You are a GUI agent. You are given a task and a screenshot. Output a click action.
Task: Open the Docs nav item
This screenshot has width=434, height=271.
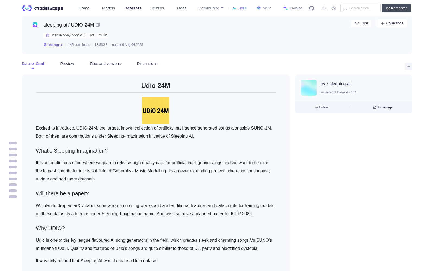182,8
